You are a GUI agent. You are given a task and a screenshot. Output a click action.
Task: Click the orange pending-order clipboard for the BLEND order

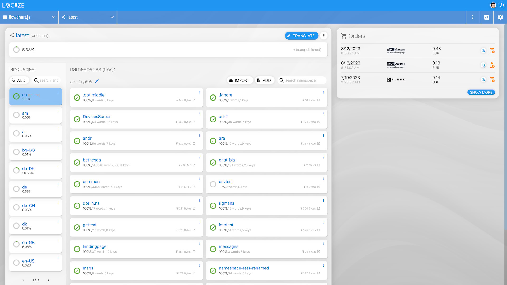click(492, 79)
